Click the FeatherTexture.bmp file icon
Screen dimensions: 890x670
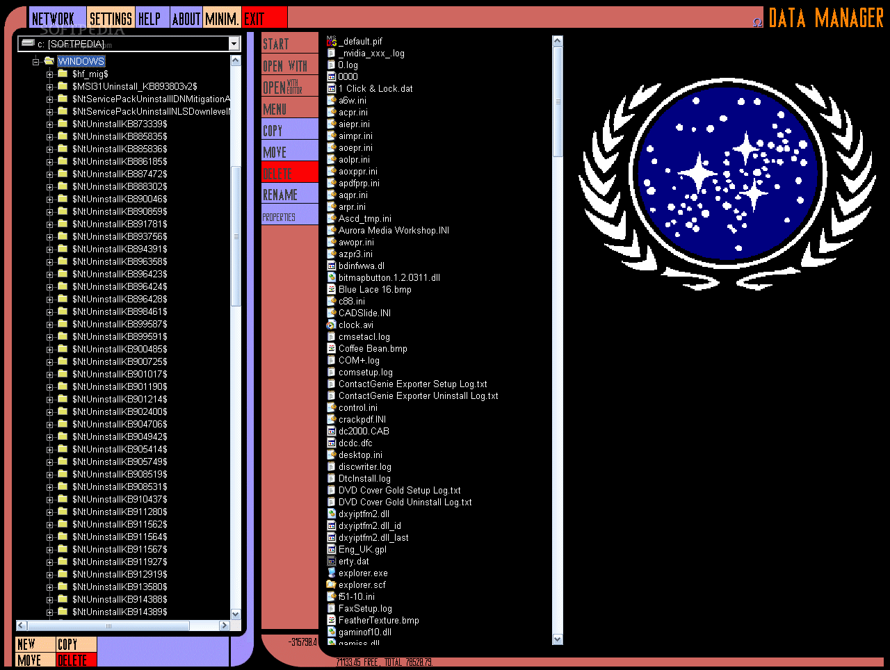[332, 620]
